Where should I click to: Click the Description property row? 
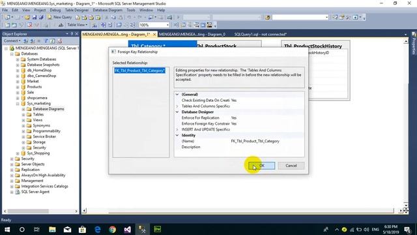(239, 147)
